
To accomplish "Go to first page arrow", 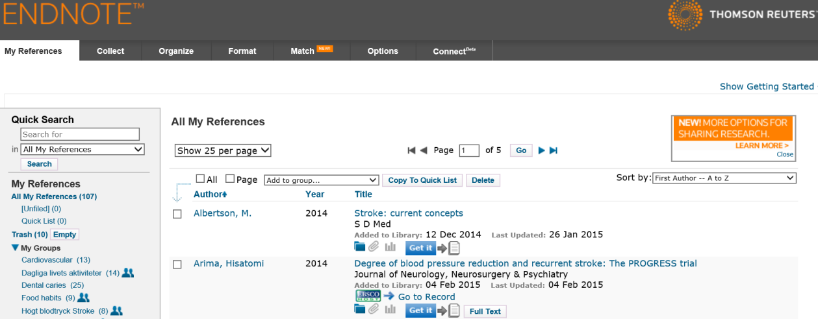I will point(411,150).
